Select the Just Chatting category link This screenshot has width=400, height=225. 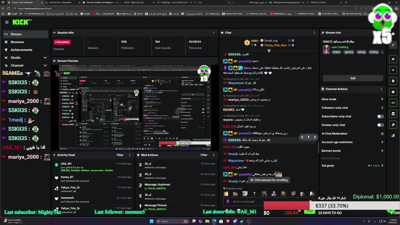[340, 47]
